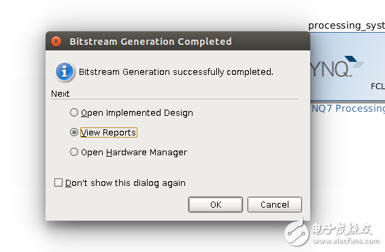Viewport: 385px width, 252px height.
Task: Select the Open Hardware Manager radio button
Action: 74,152
